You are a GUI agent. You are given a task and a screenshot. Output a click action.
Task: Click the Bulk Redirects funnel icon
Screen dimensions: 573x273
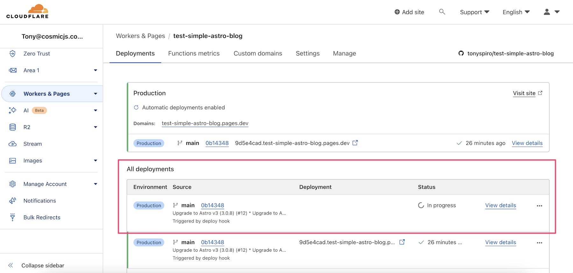point(12,217)
